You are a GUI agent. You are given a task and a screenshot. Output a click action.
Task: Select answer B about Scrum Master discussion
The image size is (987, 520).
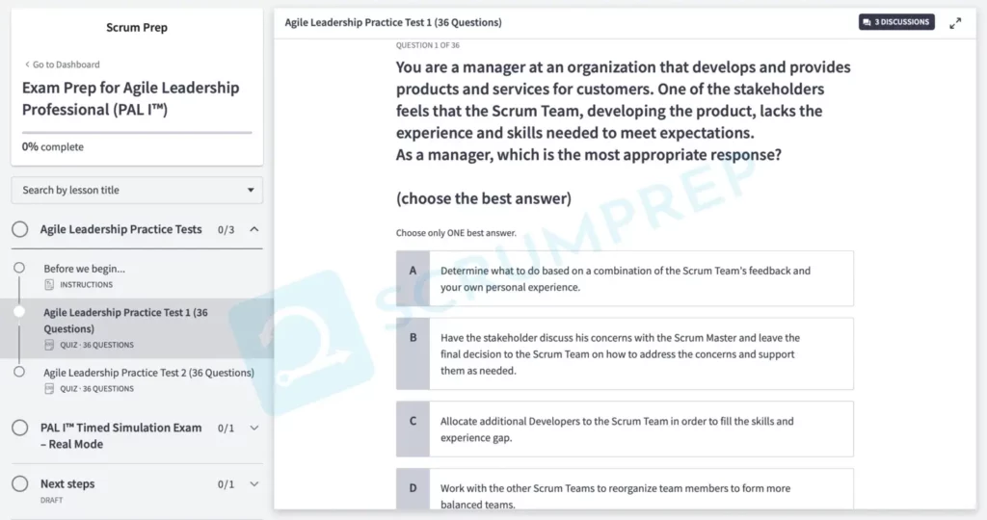(625, 353)
